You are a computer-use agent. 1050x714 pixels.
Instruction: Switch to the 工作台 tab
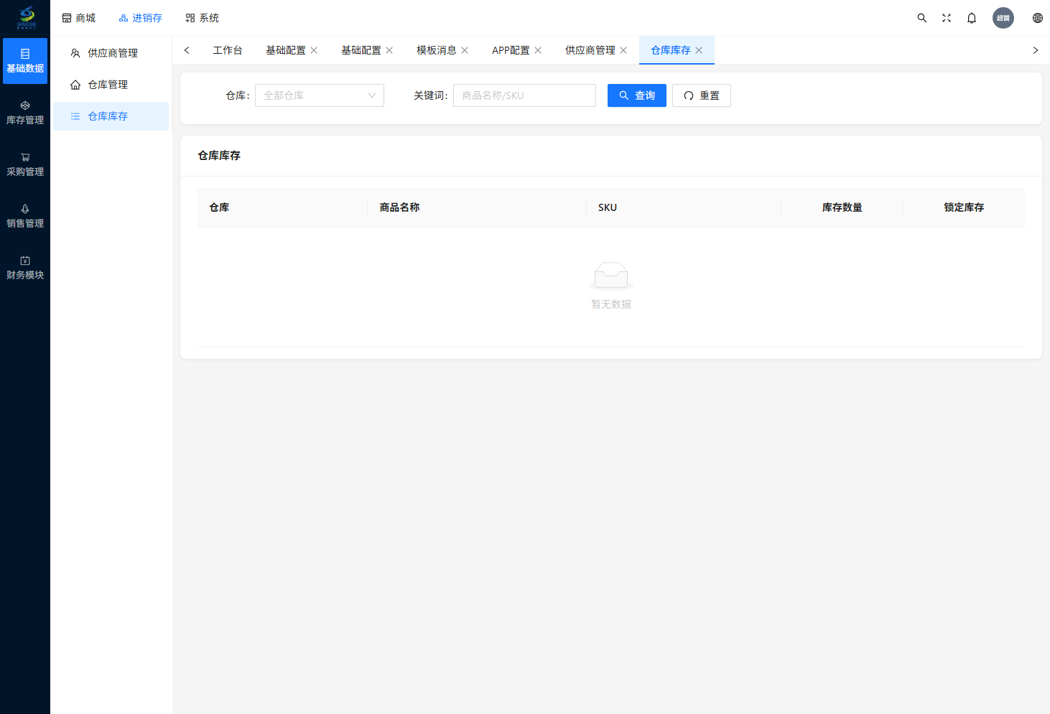228,50
